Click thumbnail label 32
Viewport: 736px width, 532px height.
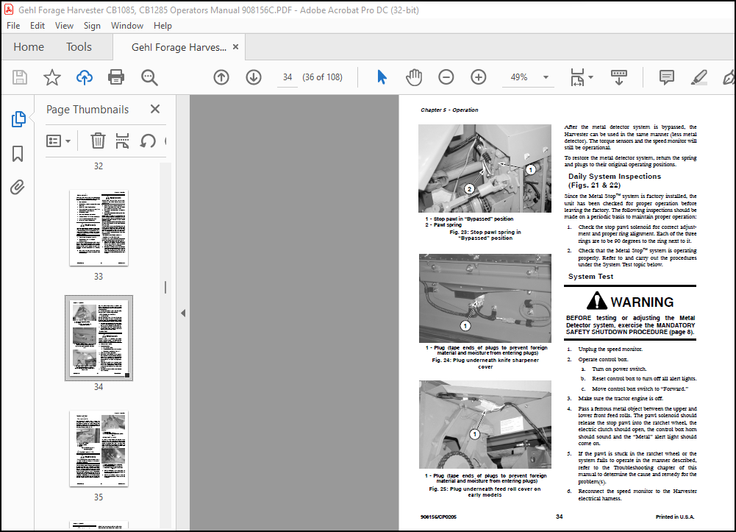(x=98, y=166)
